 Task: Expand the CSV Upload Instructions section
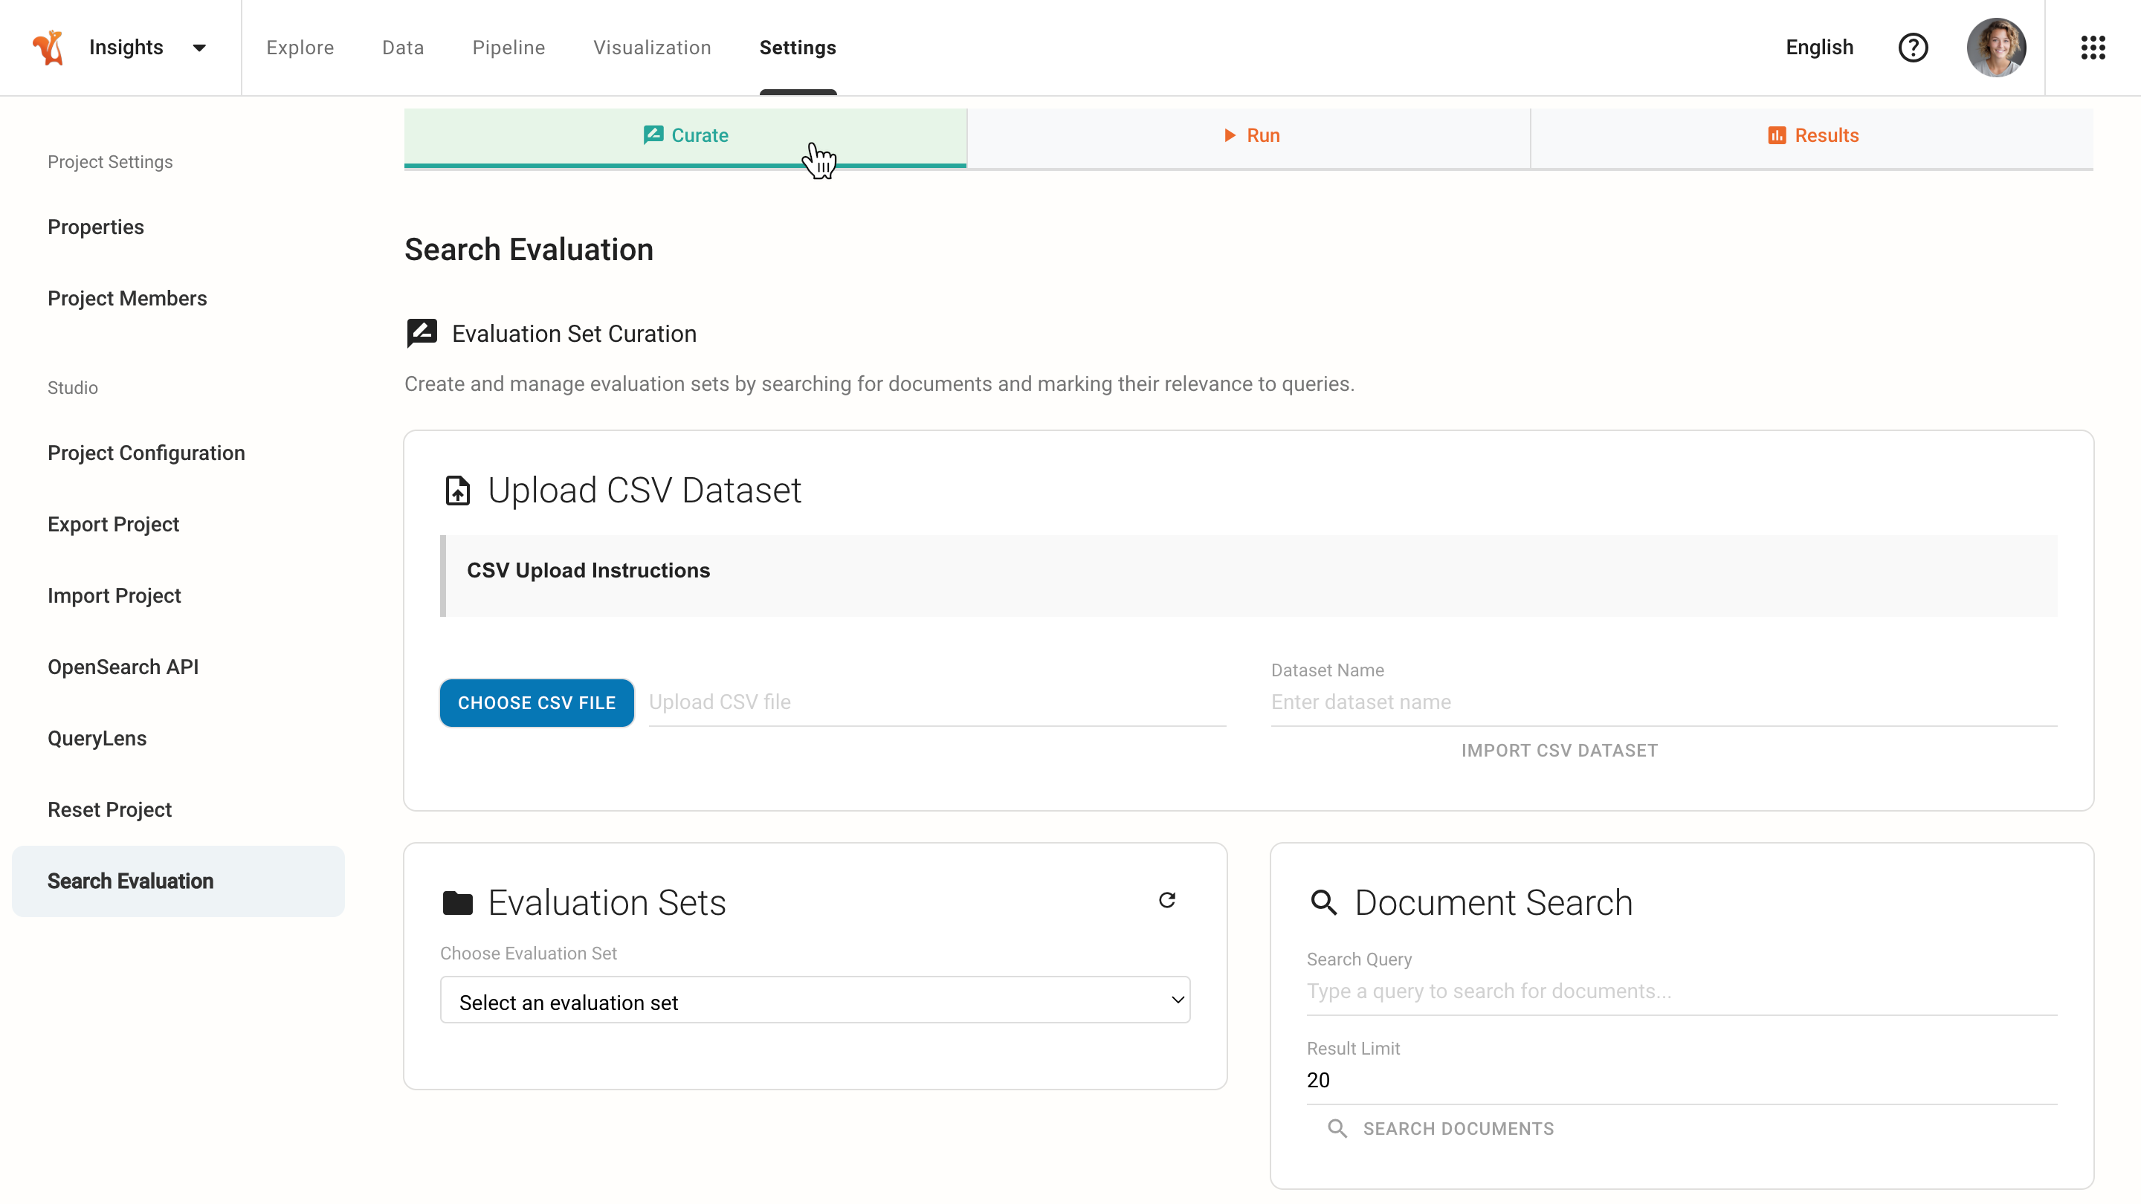click(589, 571)
